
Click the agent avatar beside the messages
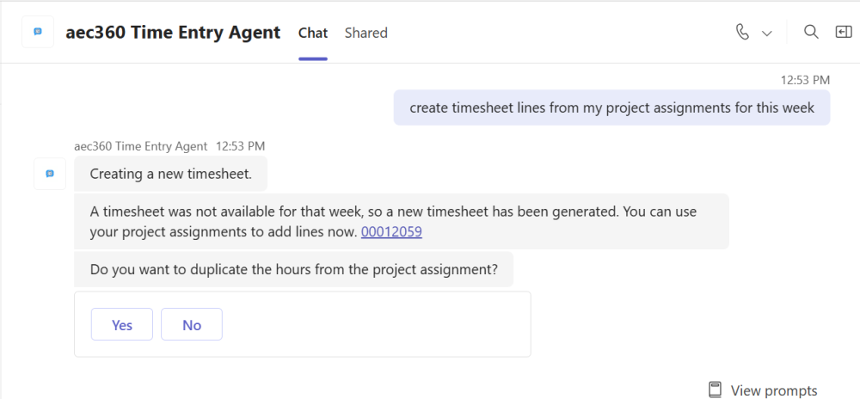pyautogui.click(x=50, y=174)
